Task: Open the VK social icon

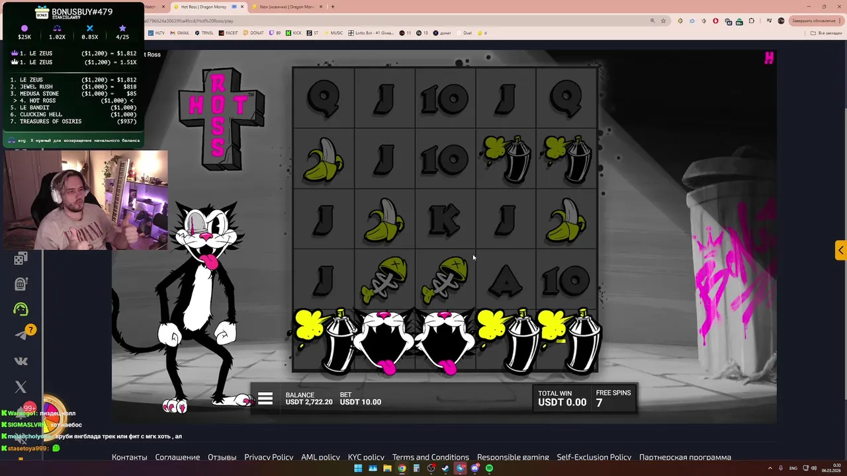Action: coord(21,361)
